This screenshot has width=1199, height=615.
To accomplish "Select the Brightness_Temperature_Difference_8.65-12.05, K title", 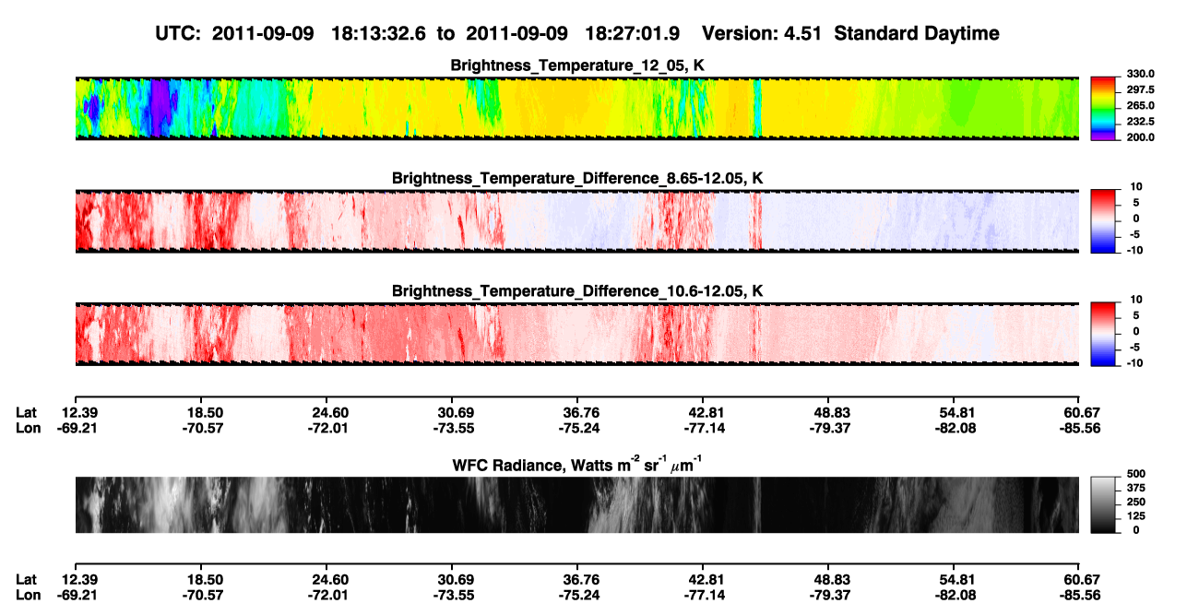I will pyautogui.click(x=577, y=178).
